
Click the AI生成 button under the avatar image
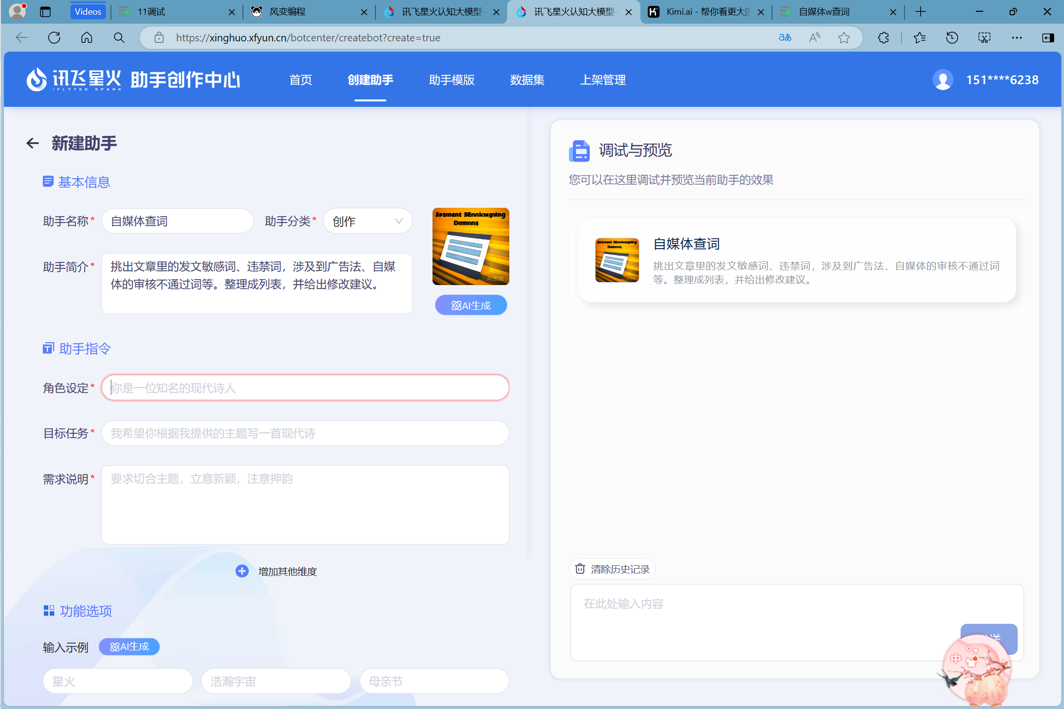click(x=471, y=305)
